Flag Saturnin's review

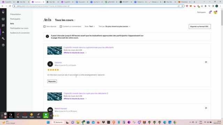(x=206, y=62)
